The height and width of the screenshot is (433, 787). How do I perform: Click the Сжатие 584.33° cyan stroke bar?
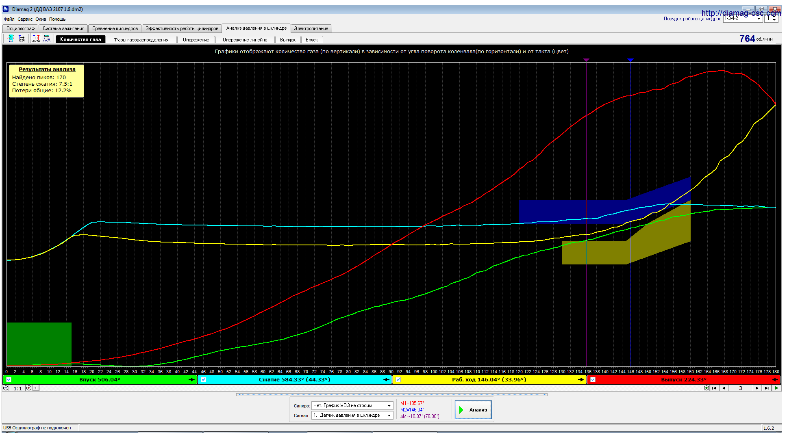295,380
